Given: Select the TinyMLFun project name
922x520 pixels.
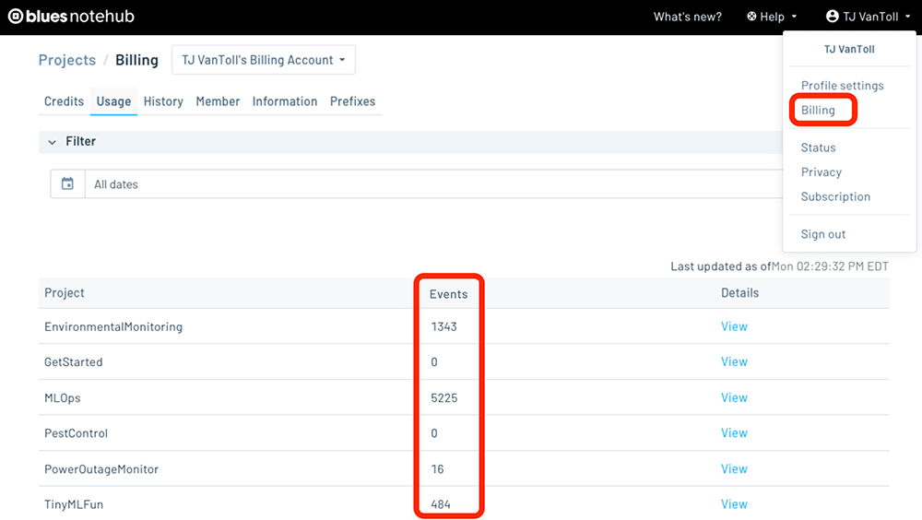Looking at the screenshot, I should pyautogui.click(x=74, y=504).
